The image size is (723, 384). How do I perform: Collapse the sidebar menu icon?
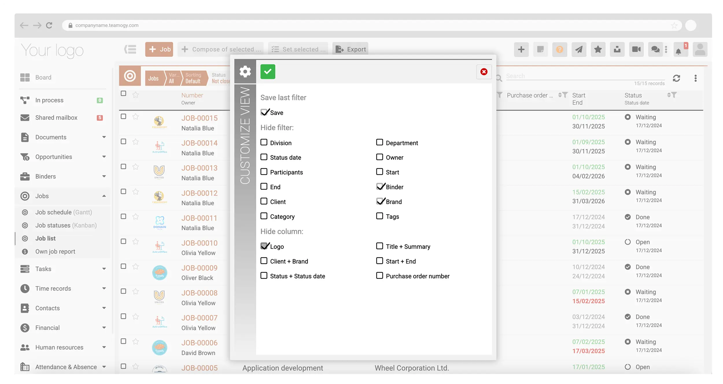[x=130, y=49]
